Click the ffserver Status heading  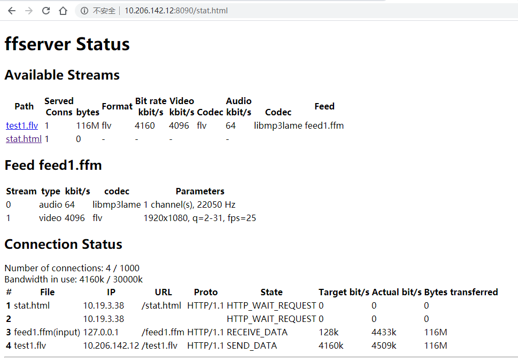click(x=67, y=44)
